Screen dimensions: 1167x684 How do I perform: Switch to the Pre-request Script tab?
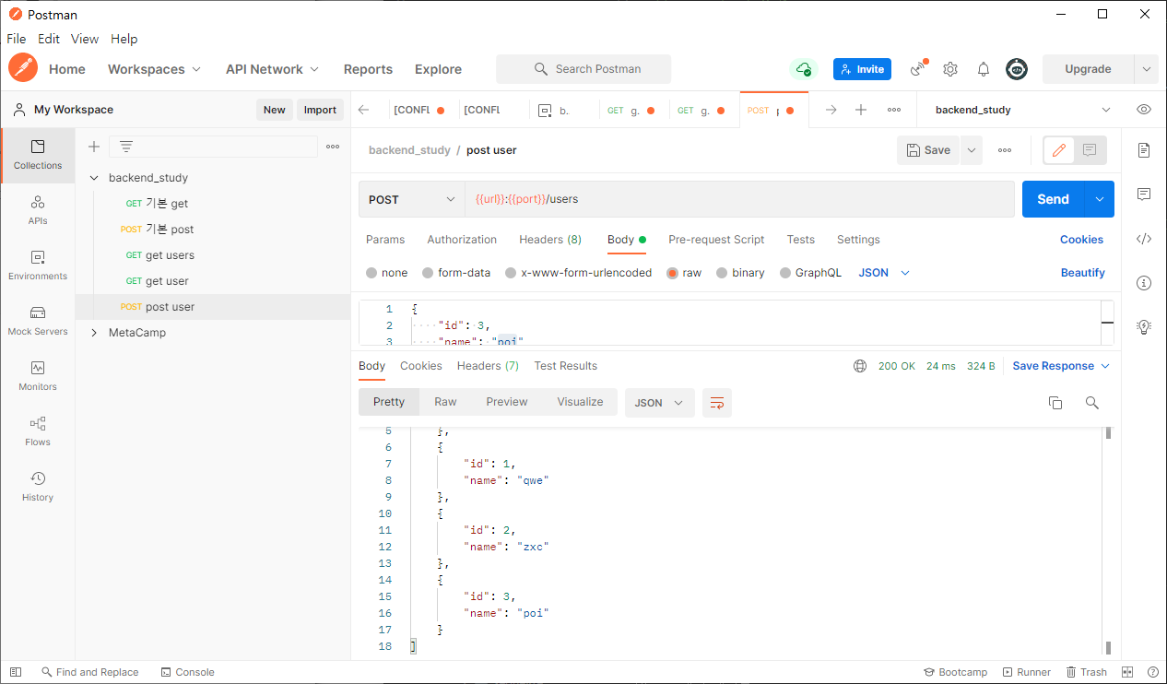pyautogui.click(x=716, y=240)
